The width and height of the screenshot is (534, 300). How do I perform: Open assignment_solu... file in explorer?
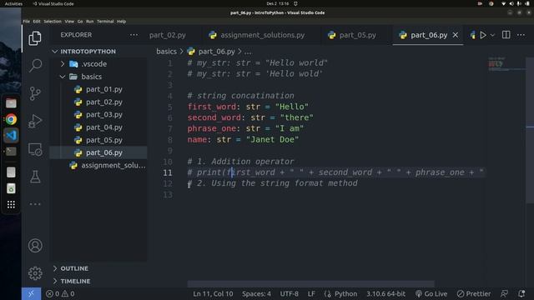tap(98, 165)
